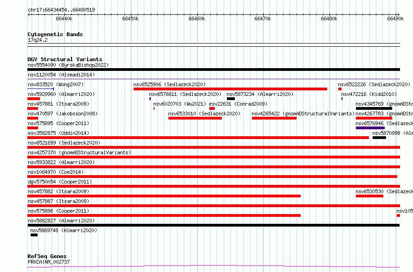Select the nsv4267783 variant label
Screen dimensions: 413x272
(x=384, y=114)
